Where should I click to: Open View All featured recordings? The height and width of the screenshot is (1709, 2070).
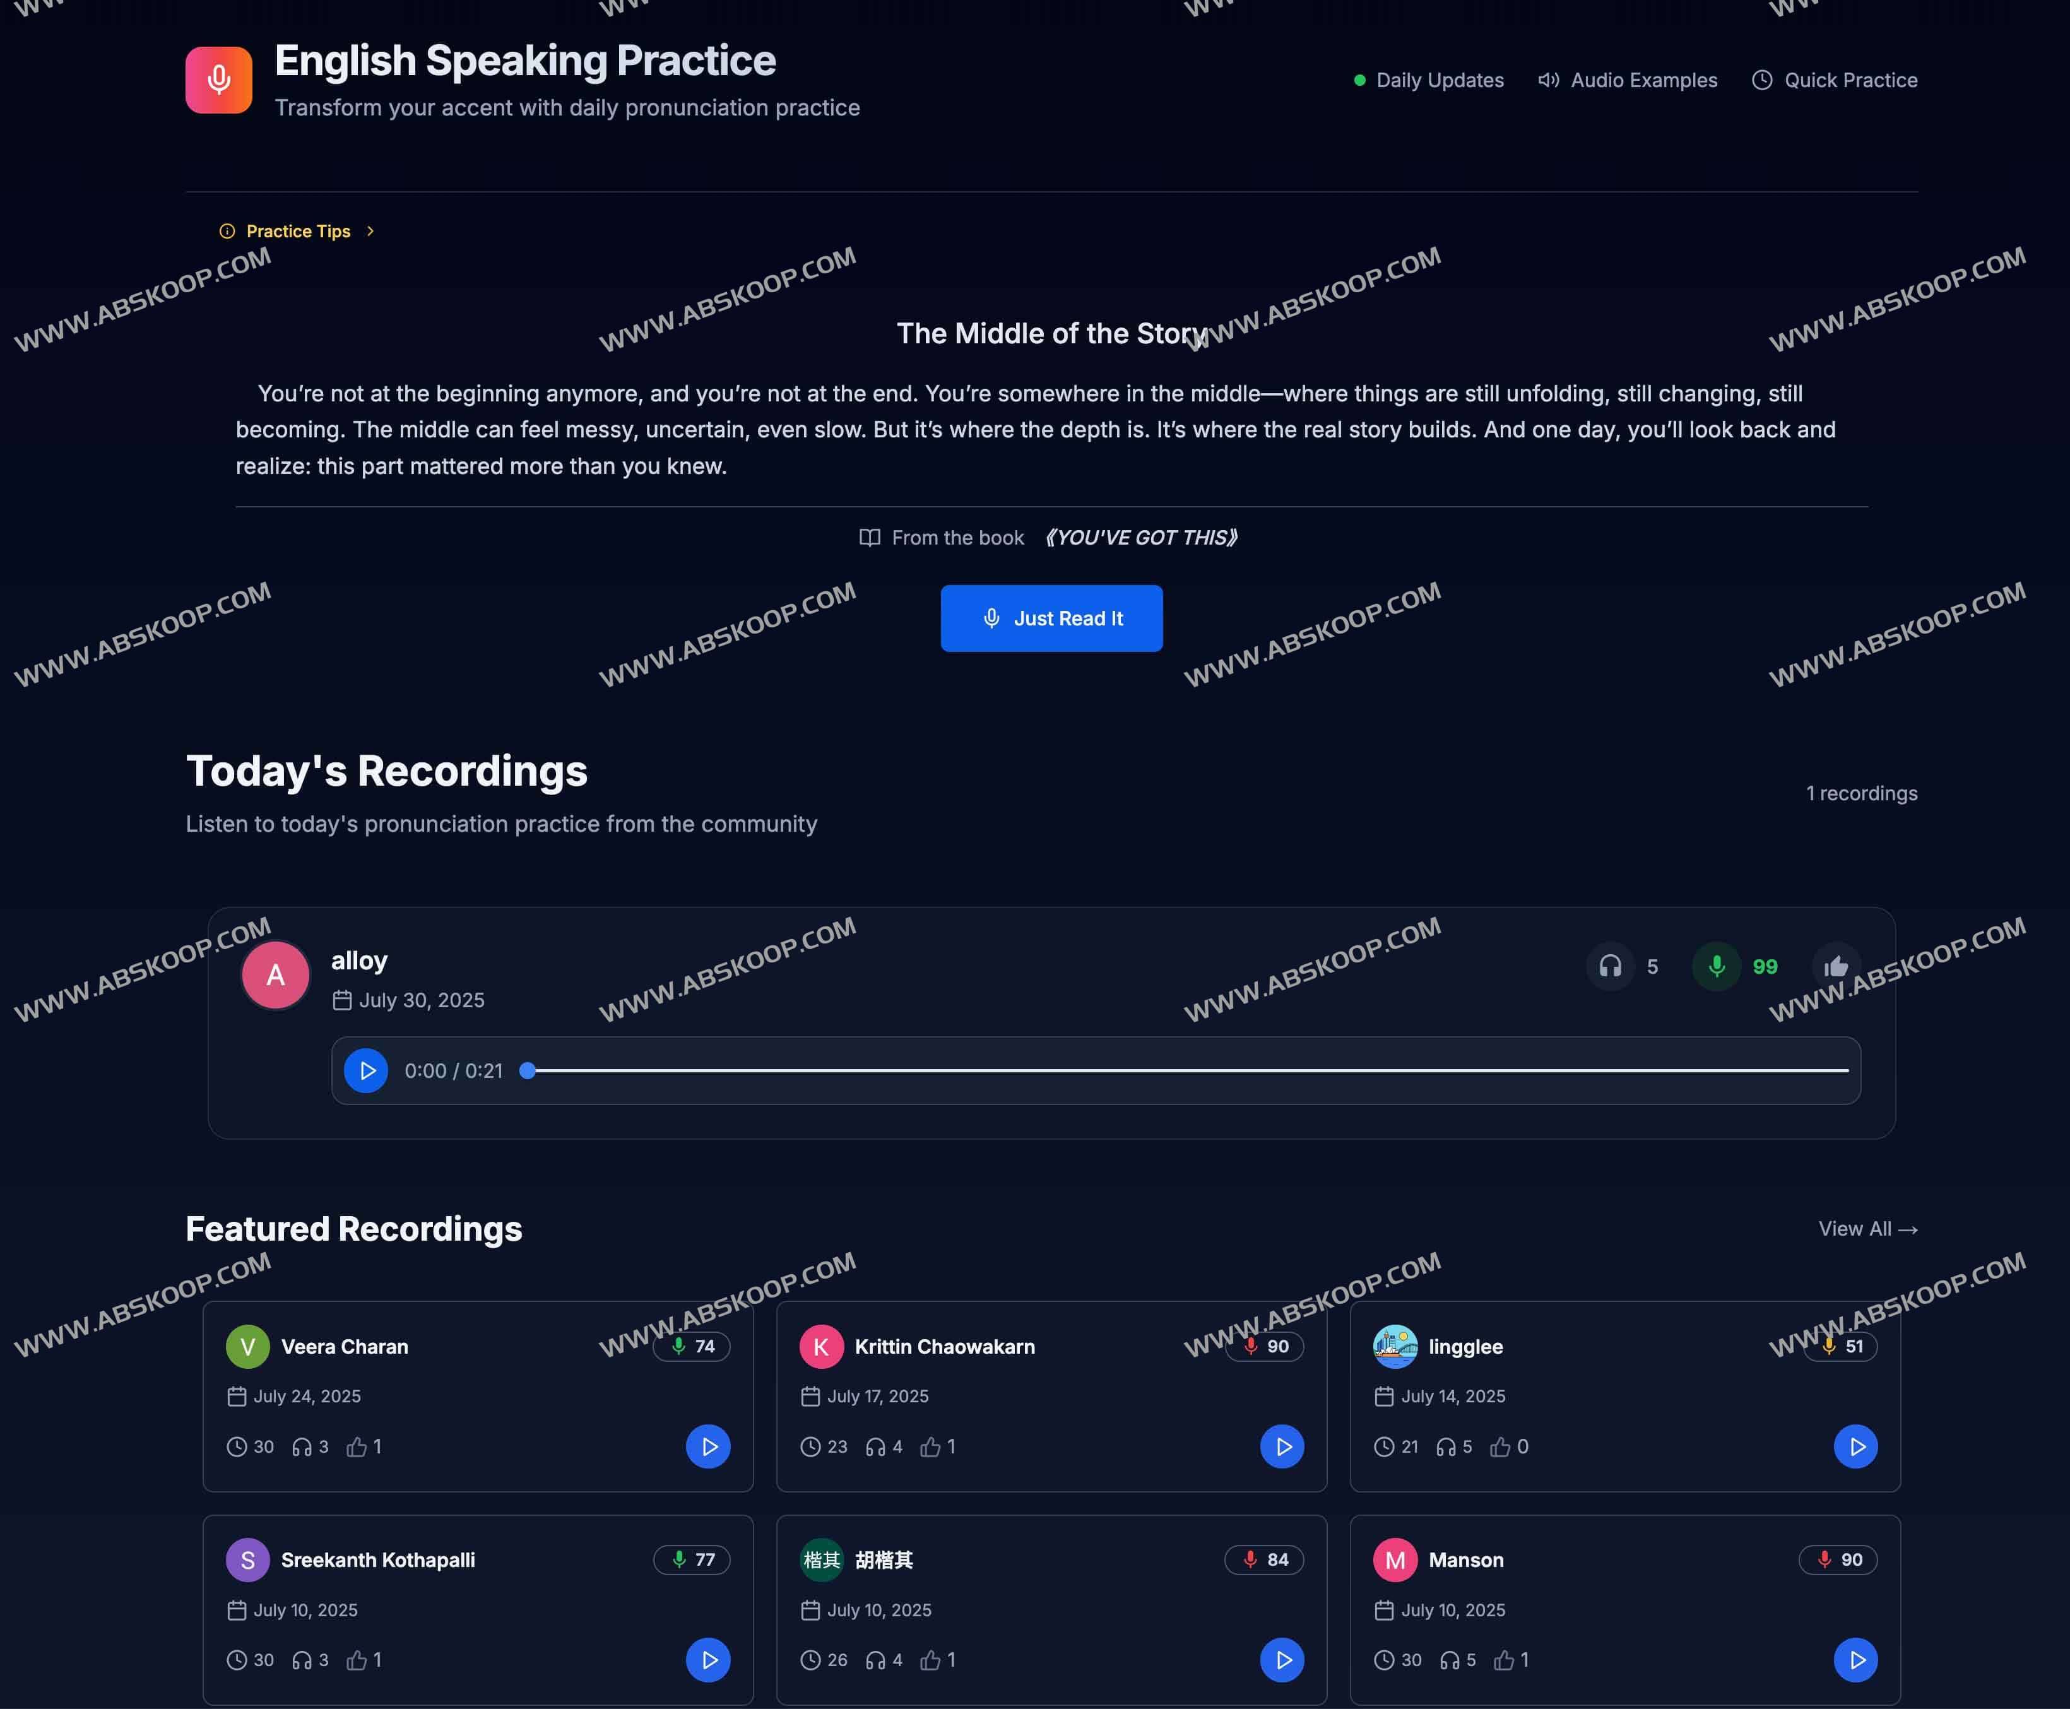(x=1867, y=1229)
